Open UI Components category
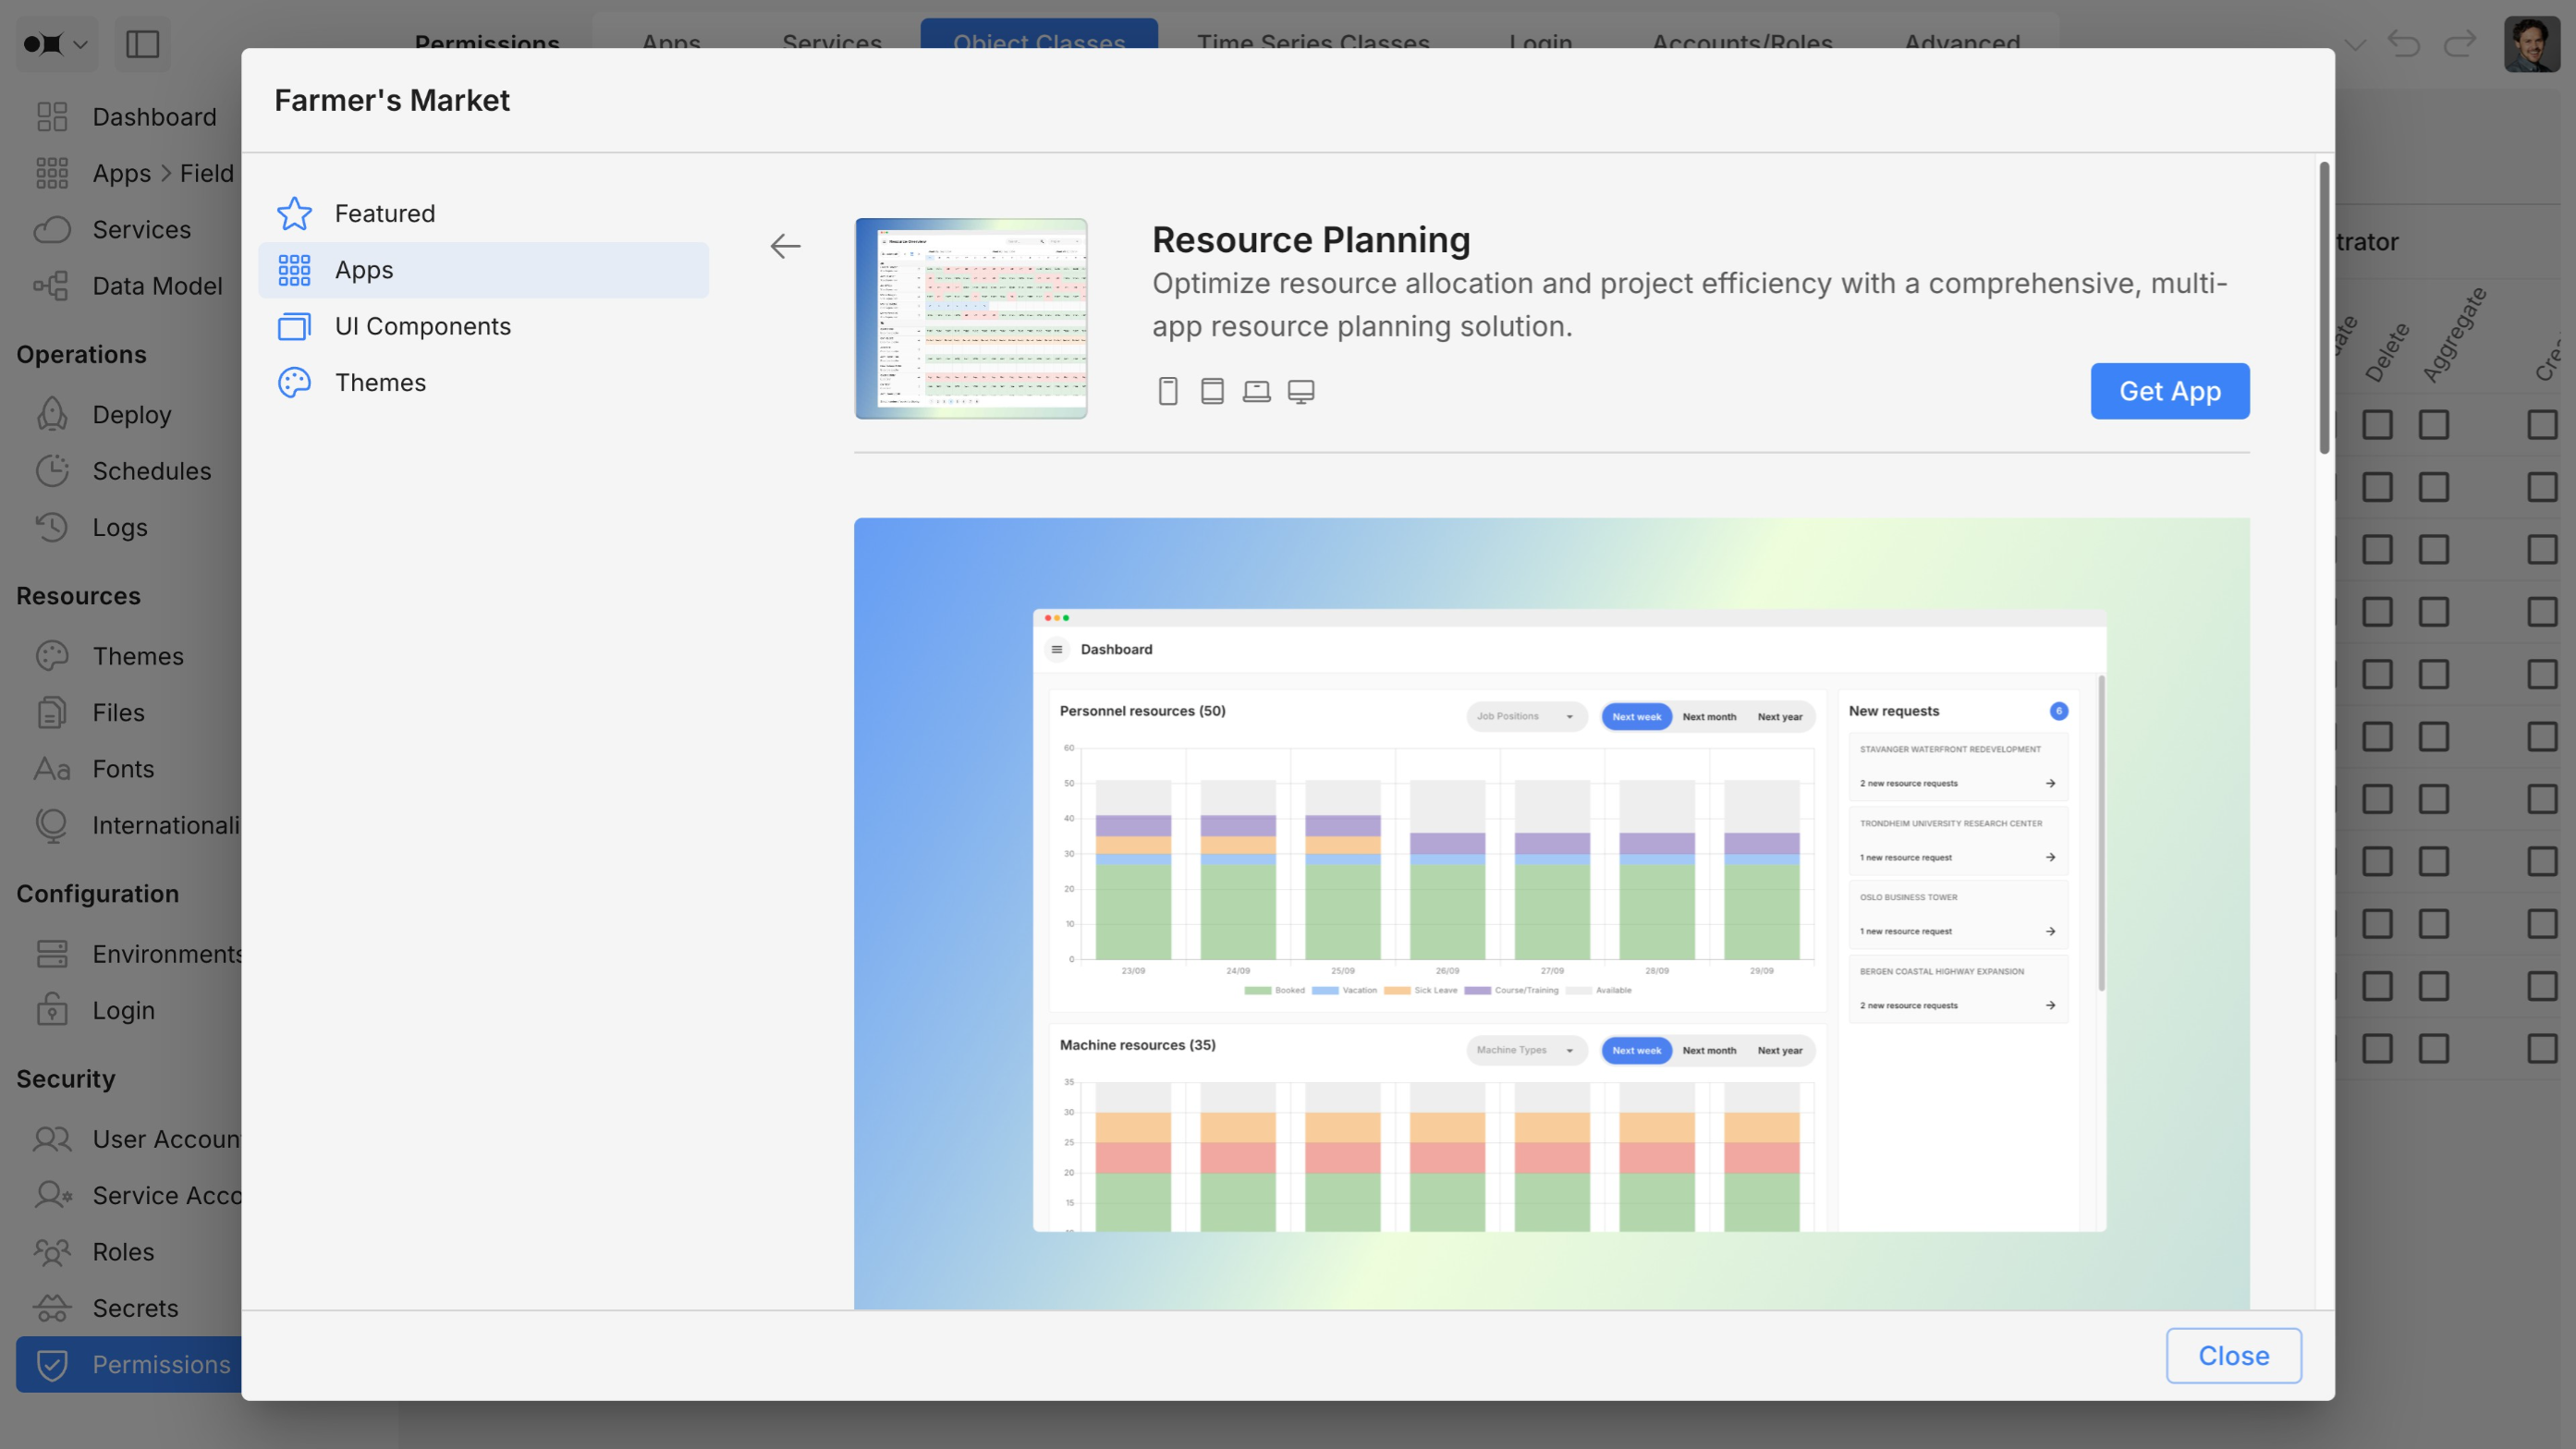This screenshot has width=2576, height=1449. click(x=422, y=326)
